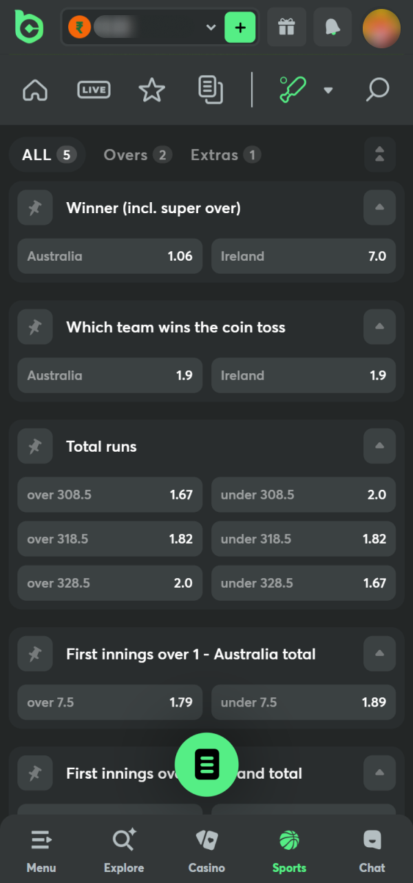Open the floating green bet slip
The image size is (413, 883).
206,764
